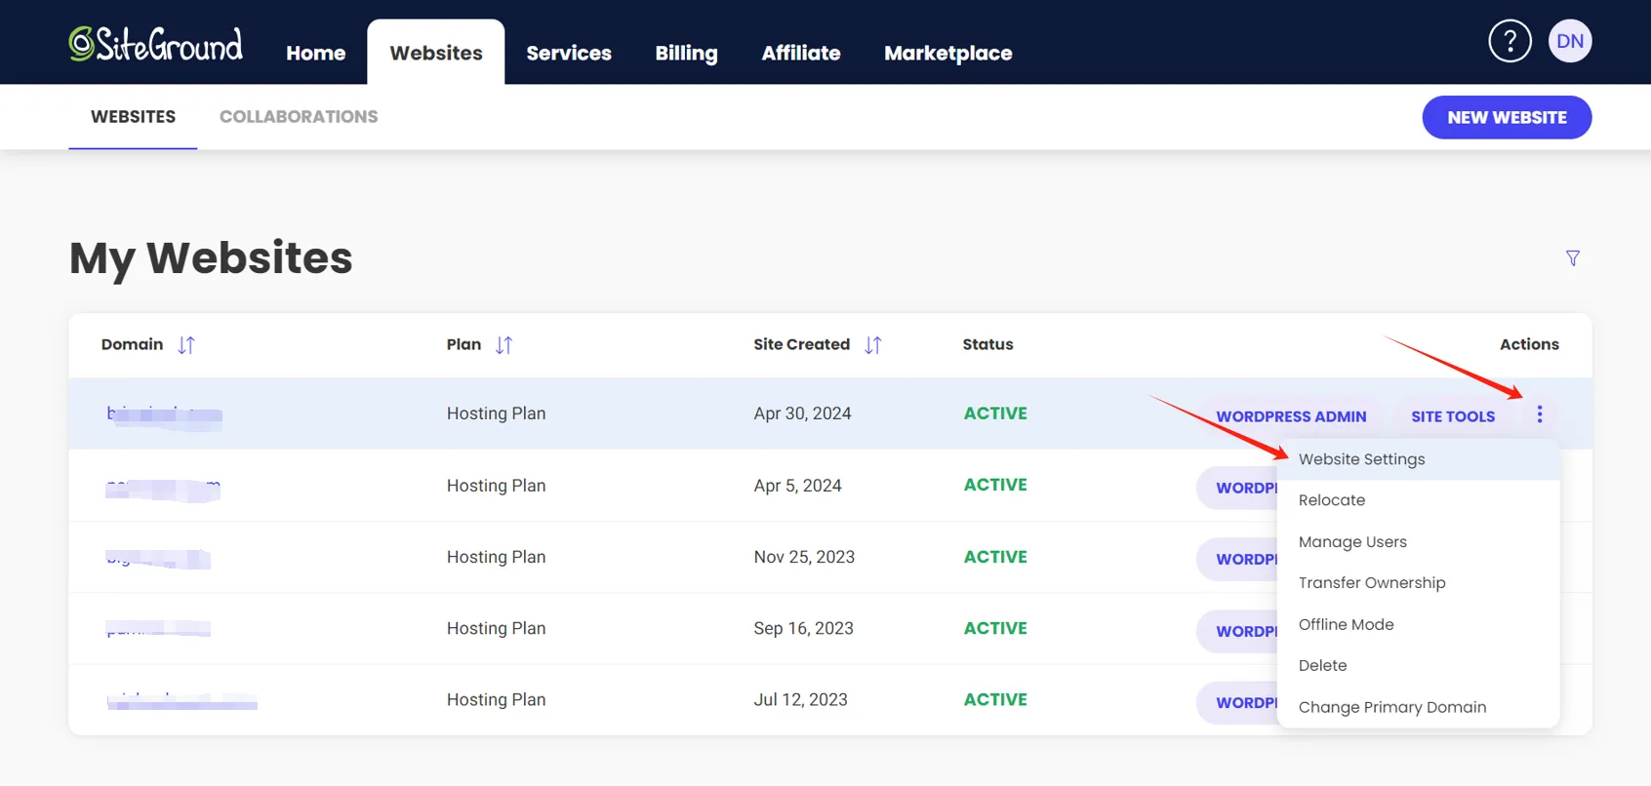This screenshot has height=786, width=1651.
Task: Select the Websites top navigation tab
Action: [436, 53]
